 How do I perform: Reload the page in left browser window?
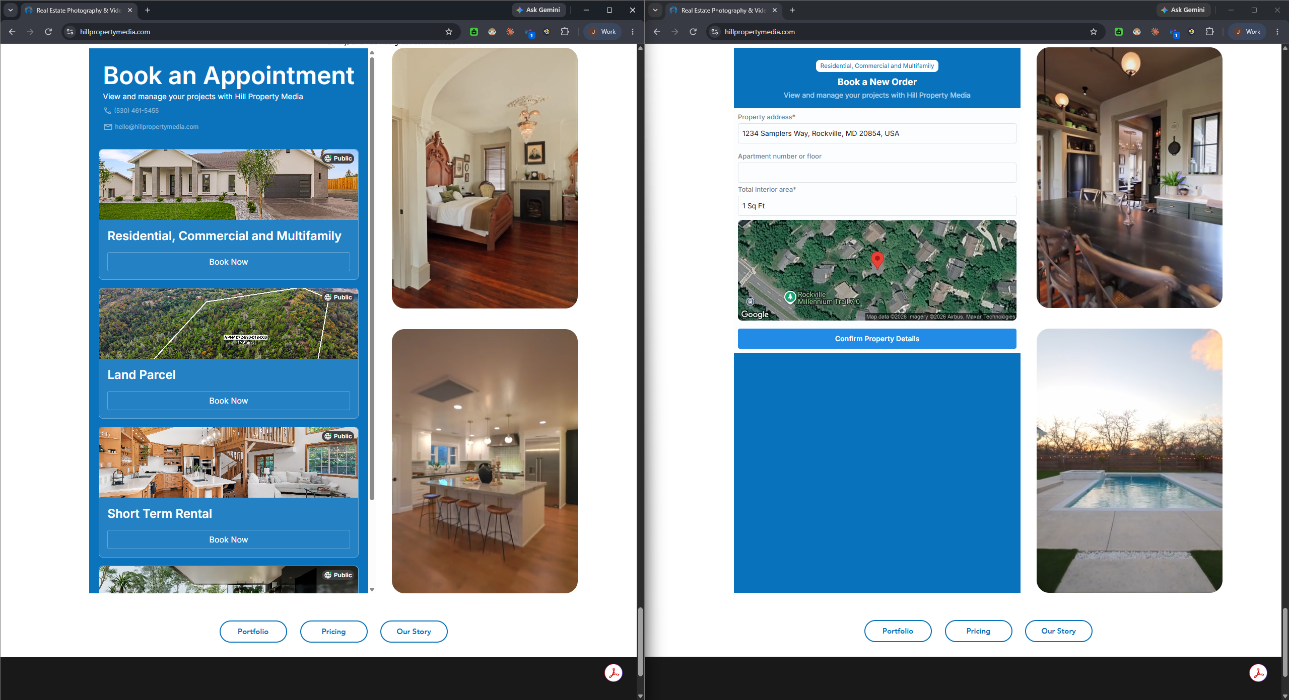pyautogui.click(x=48, y=32)
